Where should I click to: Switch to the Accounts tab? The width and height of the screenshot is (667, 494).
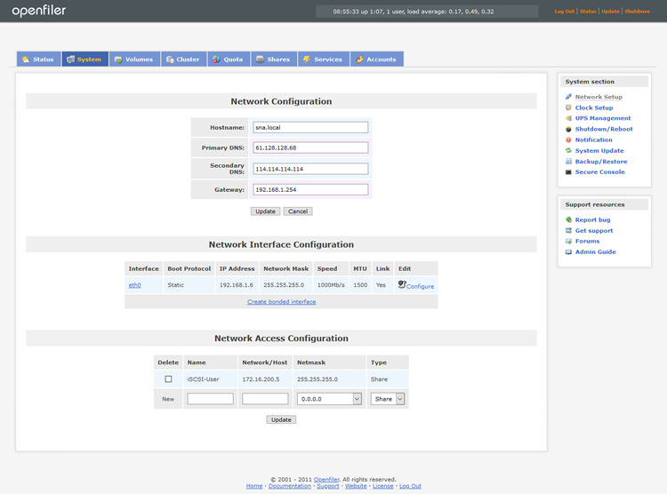tap(377, 60)
